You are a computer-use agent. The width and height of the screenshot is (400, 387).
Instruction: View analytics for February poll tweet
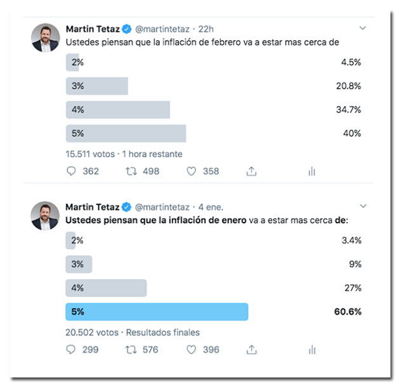coord(312,171)
